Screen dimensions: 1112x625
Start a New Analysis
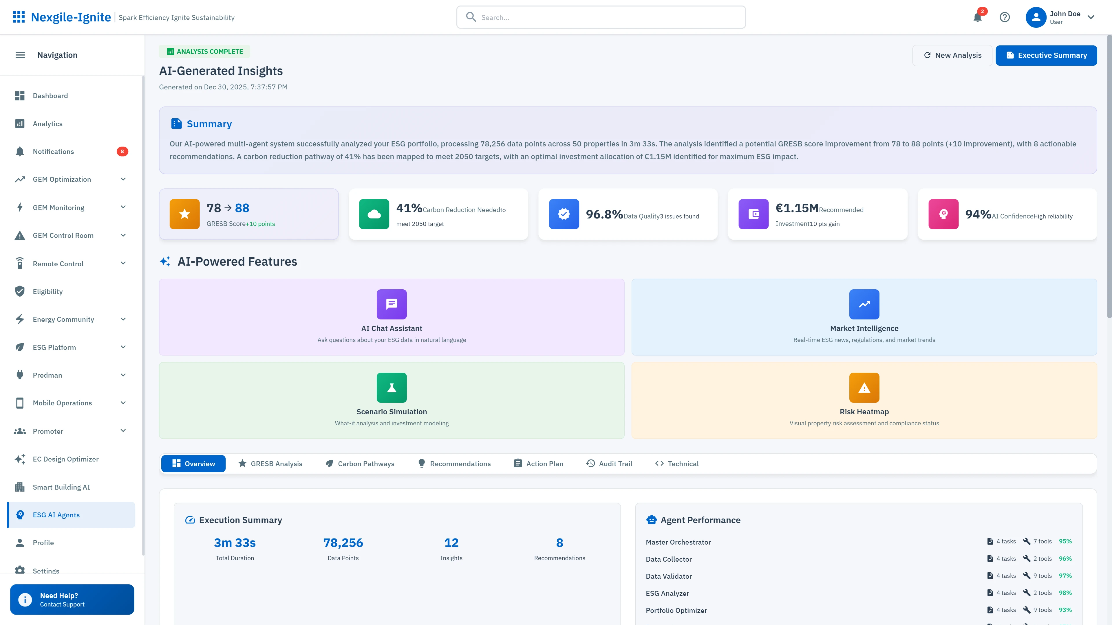tap(952, 55)
